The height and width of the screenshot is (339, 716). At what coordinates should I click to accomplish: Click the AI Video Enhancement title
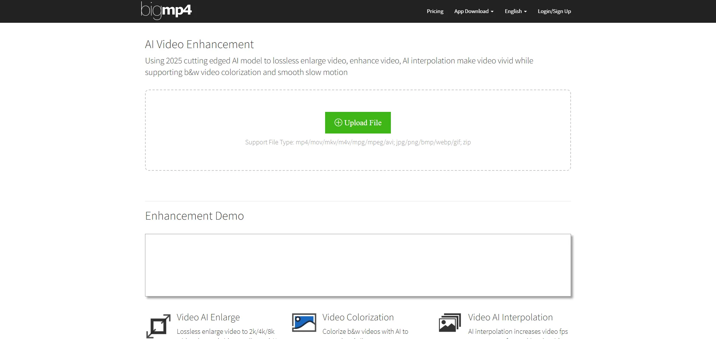199,44
